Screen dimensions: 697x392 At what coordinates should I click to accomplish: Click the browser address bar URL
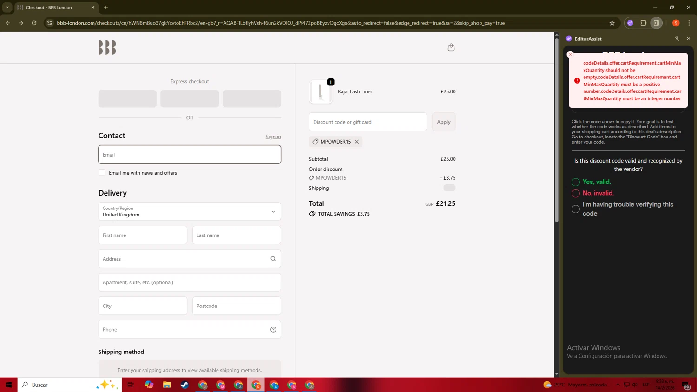click(x=281, y=23)
